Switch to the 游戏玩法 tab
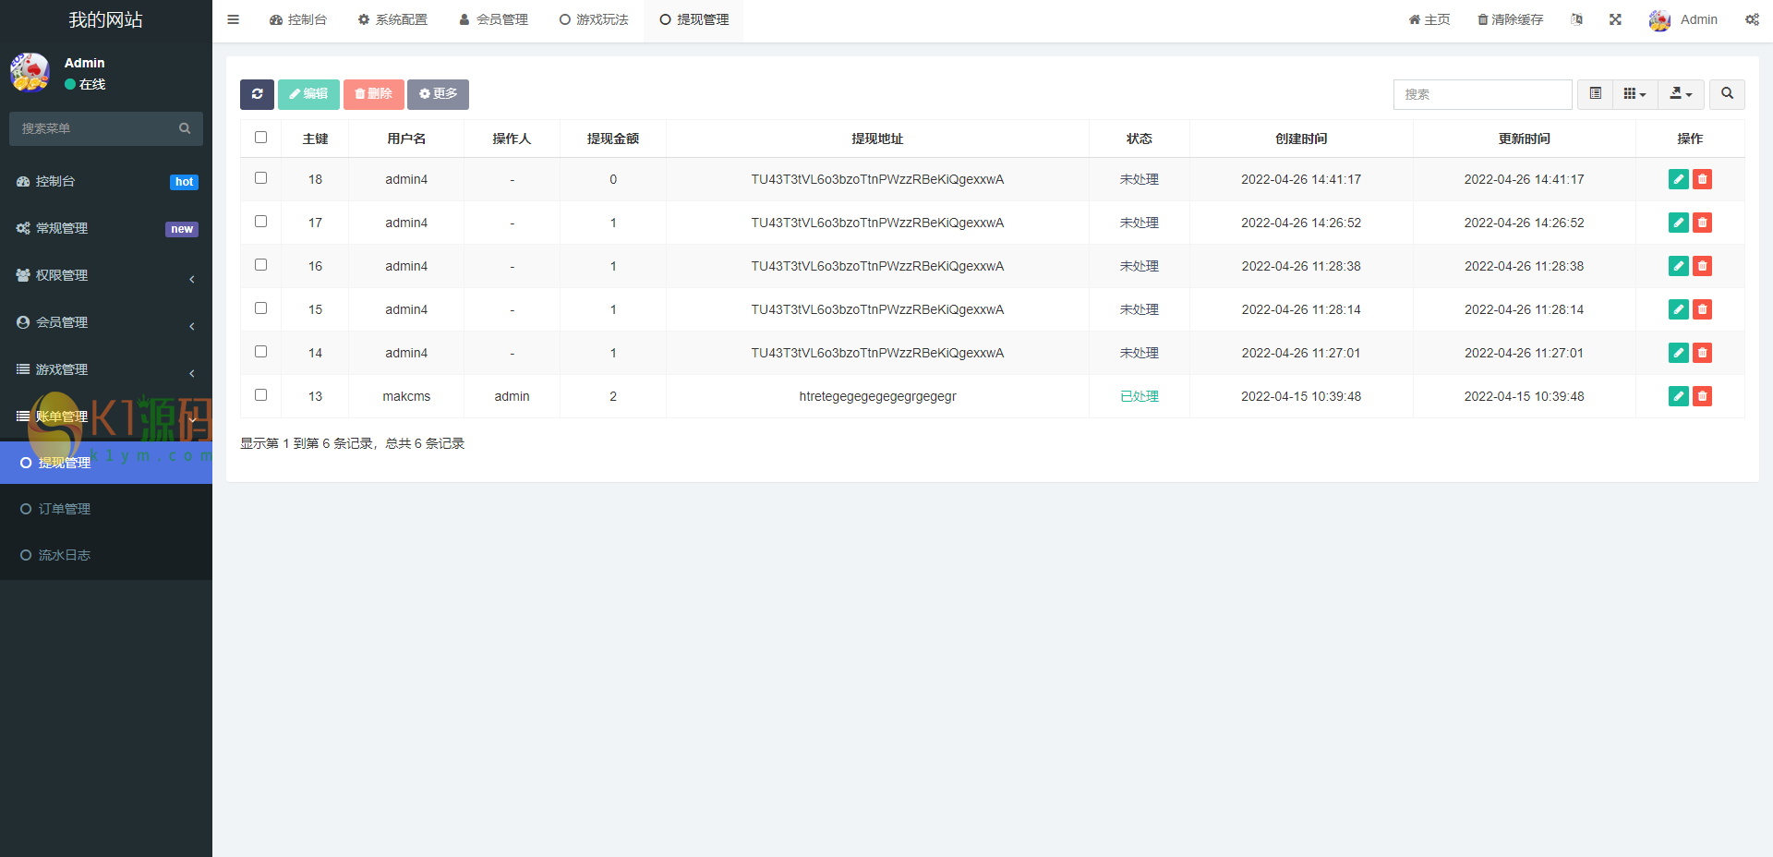Image resolution: width=1773 pixels, height=857 pixels. pyautogui.click(x=594, y=19)
